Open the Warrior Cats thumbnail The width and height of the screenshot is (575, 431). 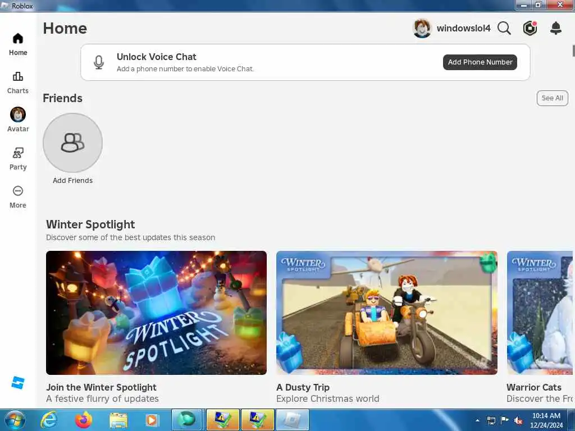(540, 313)
